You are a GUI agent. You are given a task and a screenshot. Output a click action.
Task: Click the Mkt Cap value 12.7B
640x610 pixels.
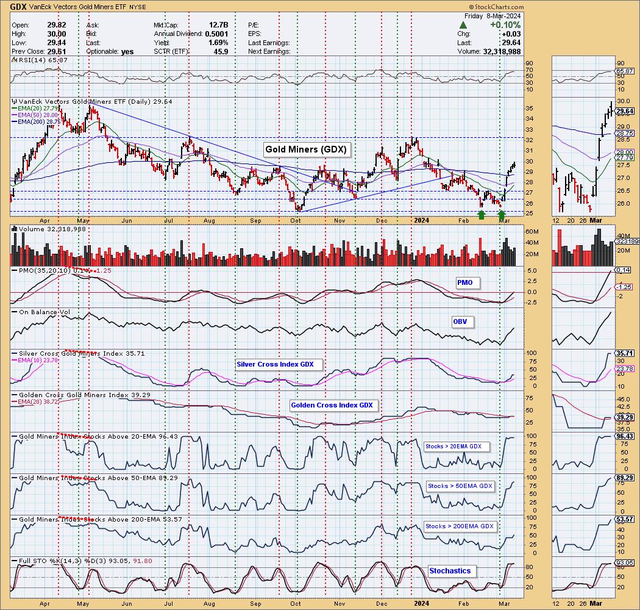[218, 26]
